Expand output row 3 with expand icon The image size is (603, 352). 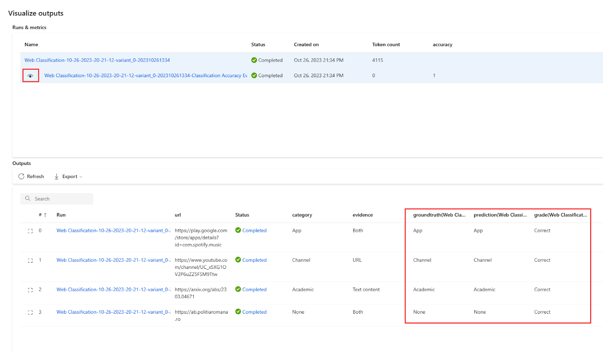point(30,312)
